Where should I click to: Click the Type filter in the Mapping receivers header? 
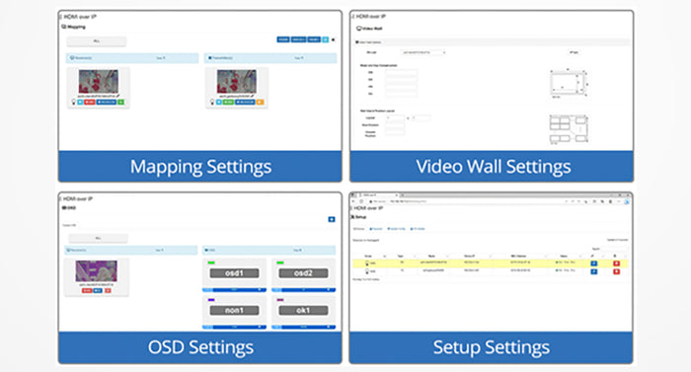click(x=161, y=58)
